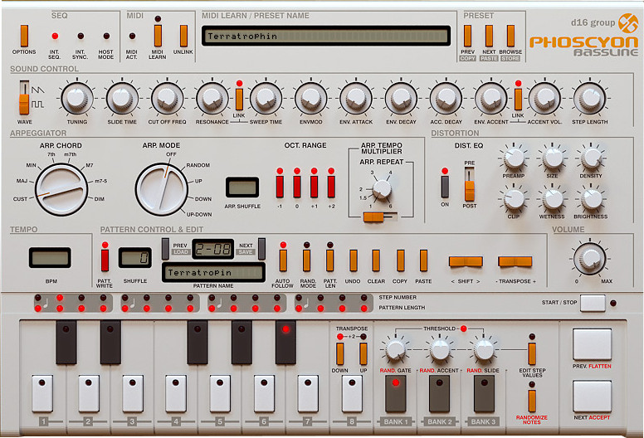Click the ARP. REPEAT knob
Image resolution: width=644 pixels, height=438 pixels.
382,189
